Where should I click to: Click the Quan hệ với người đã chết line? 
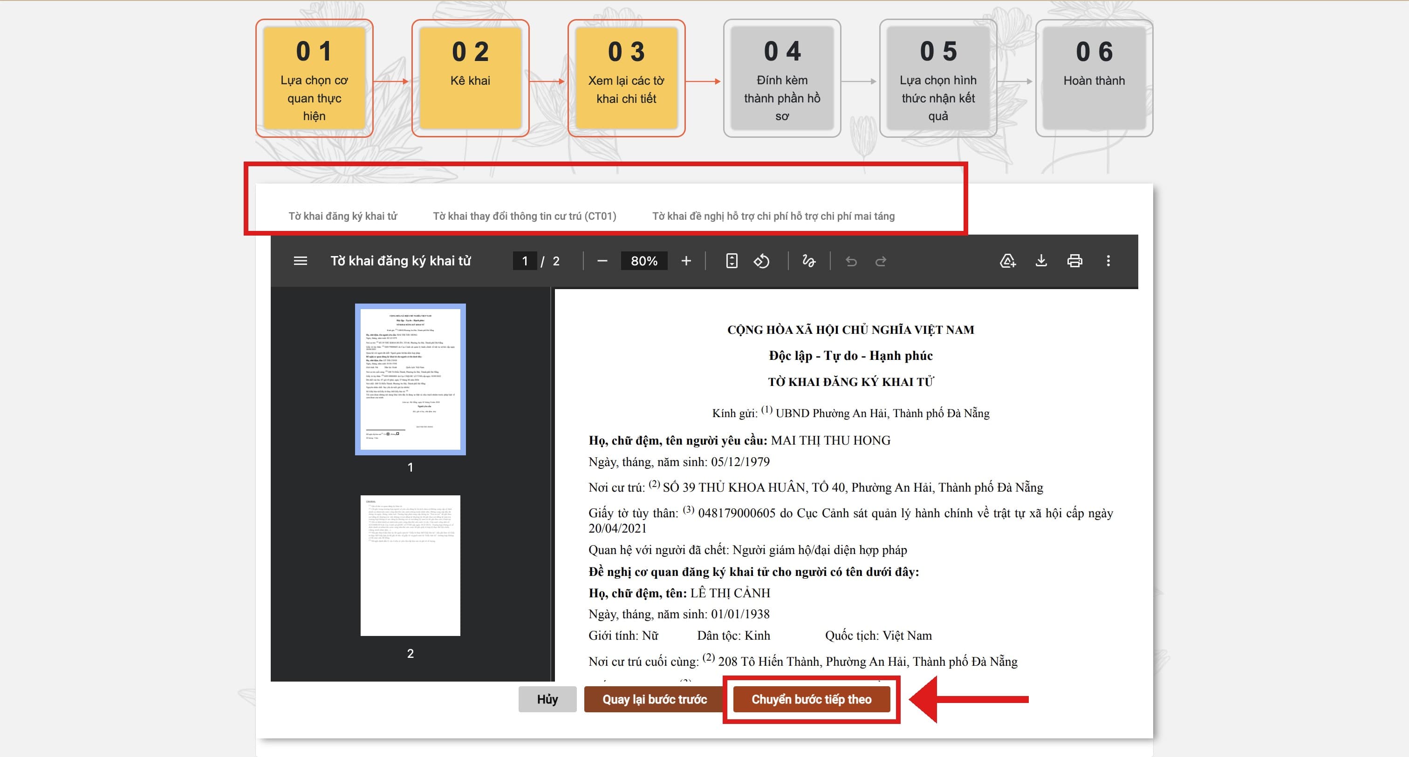click(x=747, y=550)
